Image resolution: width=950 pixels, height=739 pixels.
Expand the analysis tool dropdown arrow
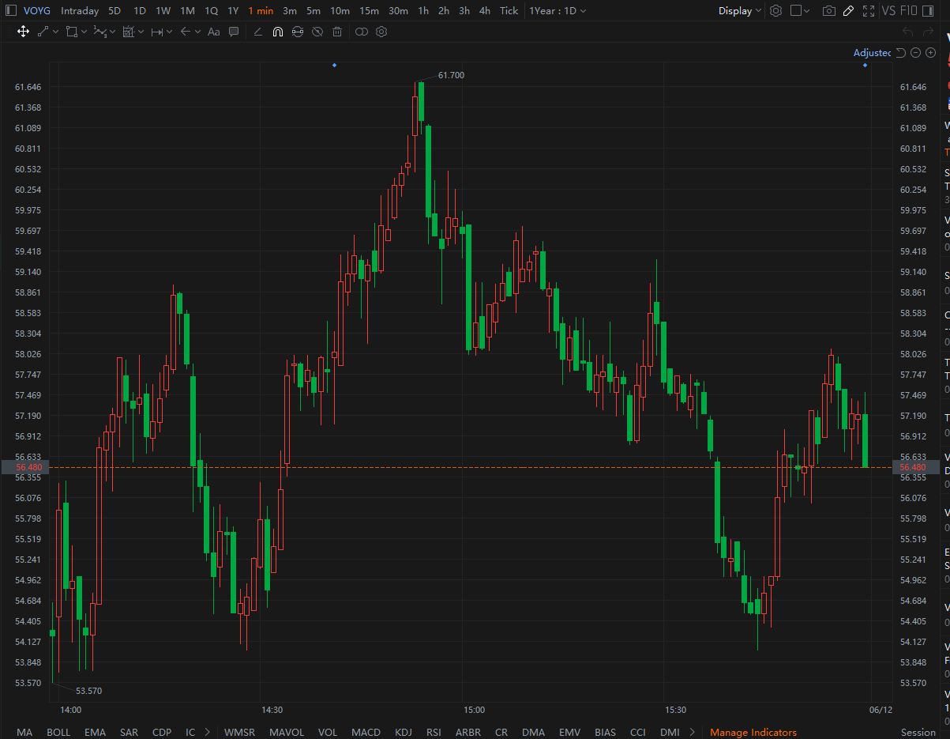[141, 32]
